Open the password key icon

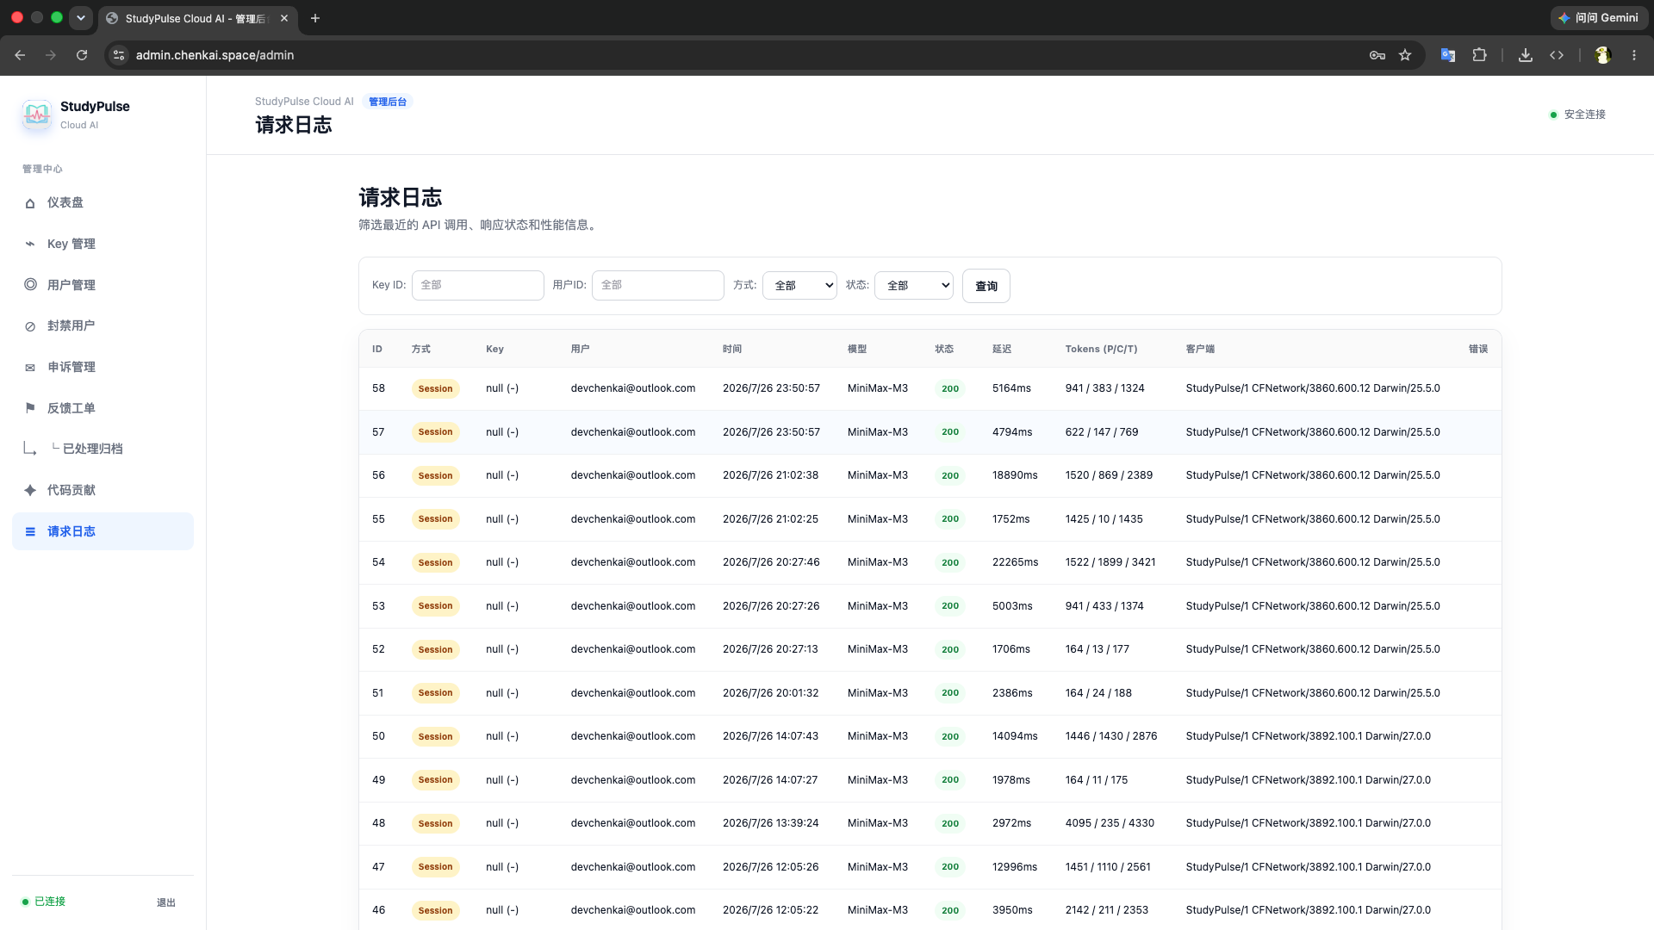click(1377, 55)
